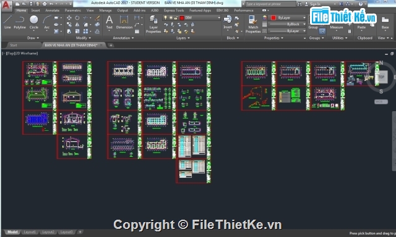This screenshot has height=237, width=396.
Task: Switch to the Annotate ribbon tab
Action: [52, 10]
